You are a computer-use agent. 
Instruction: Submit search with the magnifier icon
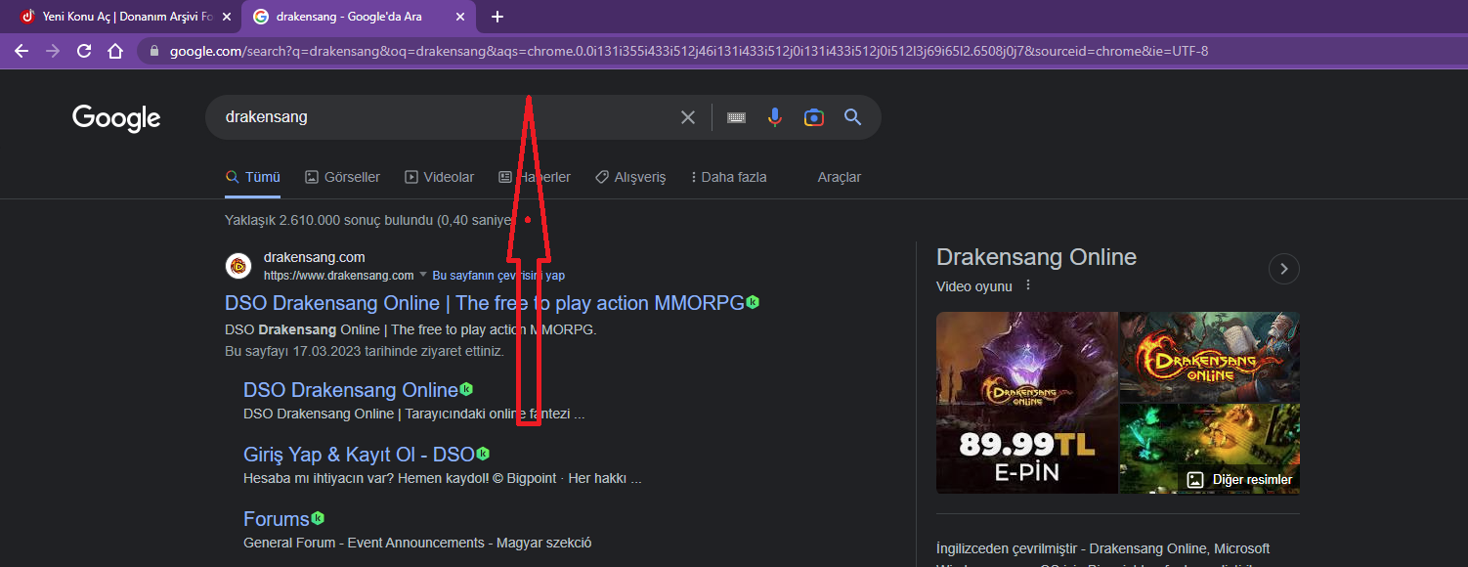point(852,117)
